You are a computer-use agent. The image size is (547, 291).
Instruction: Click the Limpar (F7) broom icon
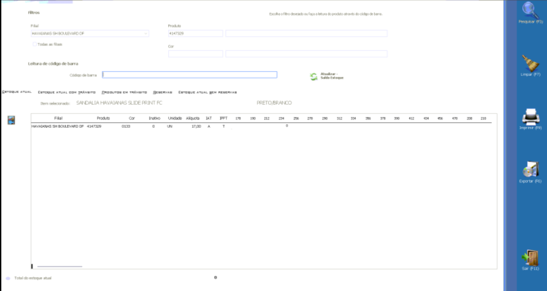click(530, 63)
